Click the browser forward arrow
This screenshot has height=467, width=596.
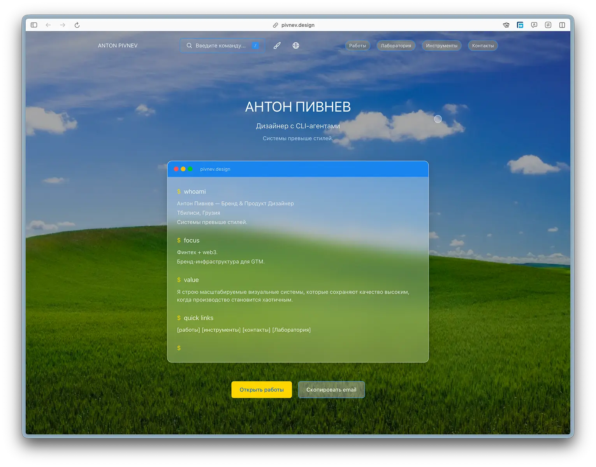click(63, 25)
